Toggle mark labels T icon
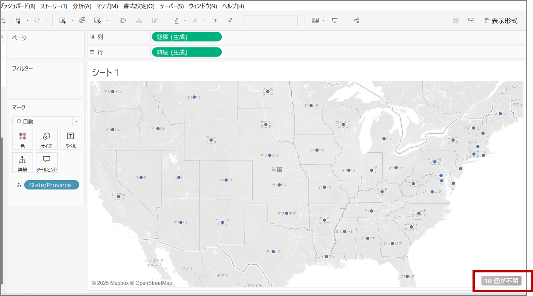This screenshot has height=296, width=533. tap(215, 21)
